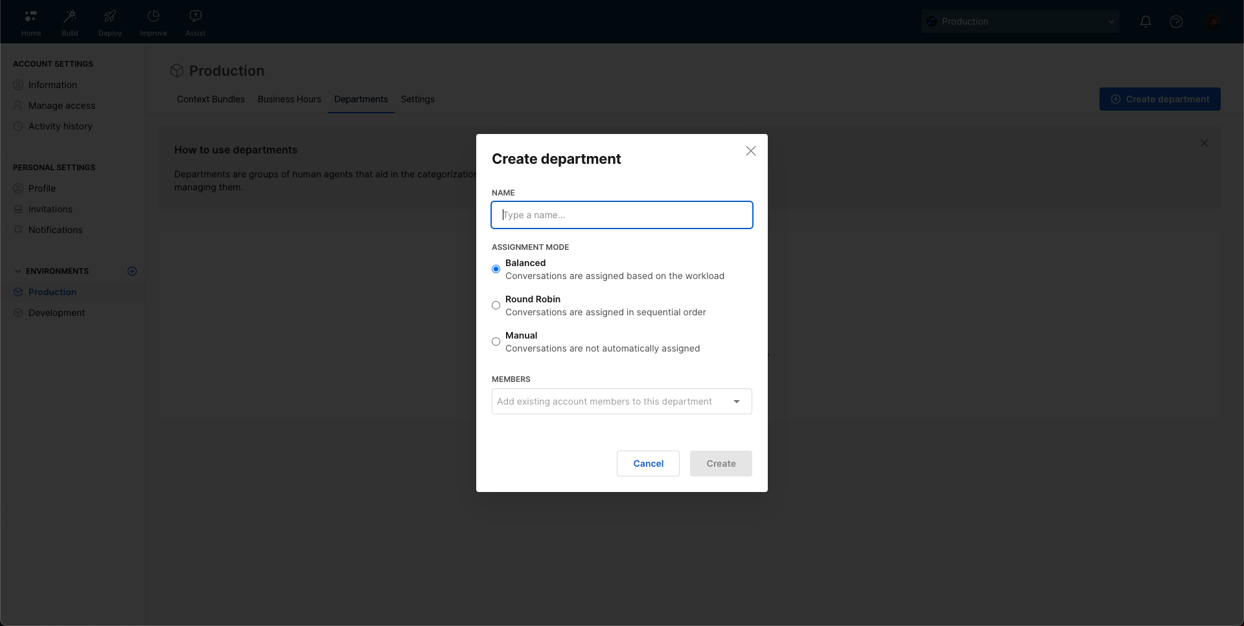
Task: Select Manual assignment mode
Action: (496, 342)
